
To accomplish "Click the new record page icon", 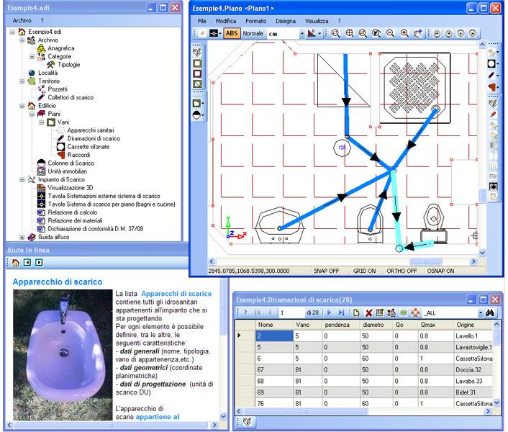I will tap(356, 313).
